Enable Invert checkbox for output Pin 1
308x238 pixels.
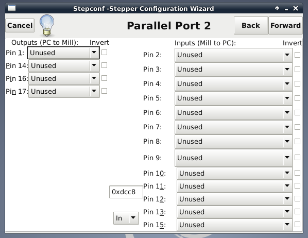pos(105,53)
